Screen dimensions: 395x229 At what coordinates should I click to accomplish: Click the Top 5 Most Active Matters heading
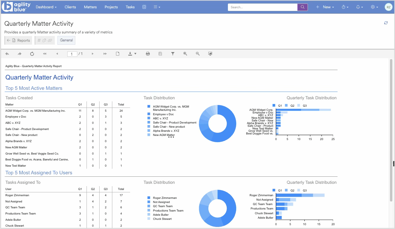tap(34, 88)
